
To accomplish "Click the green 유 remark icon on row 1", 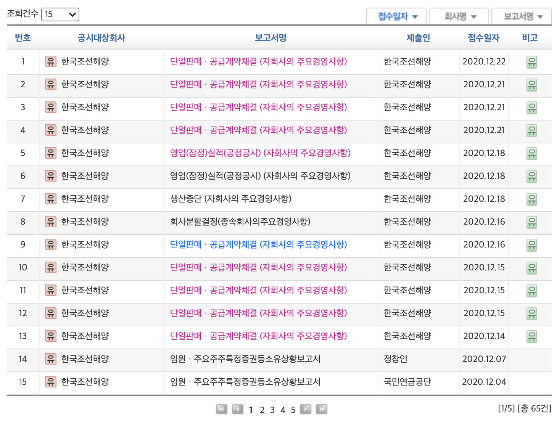I will tap(533, 61).
